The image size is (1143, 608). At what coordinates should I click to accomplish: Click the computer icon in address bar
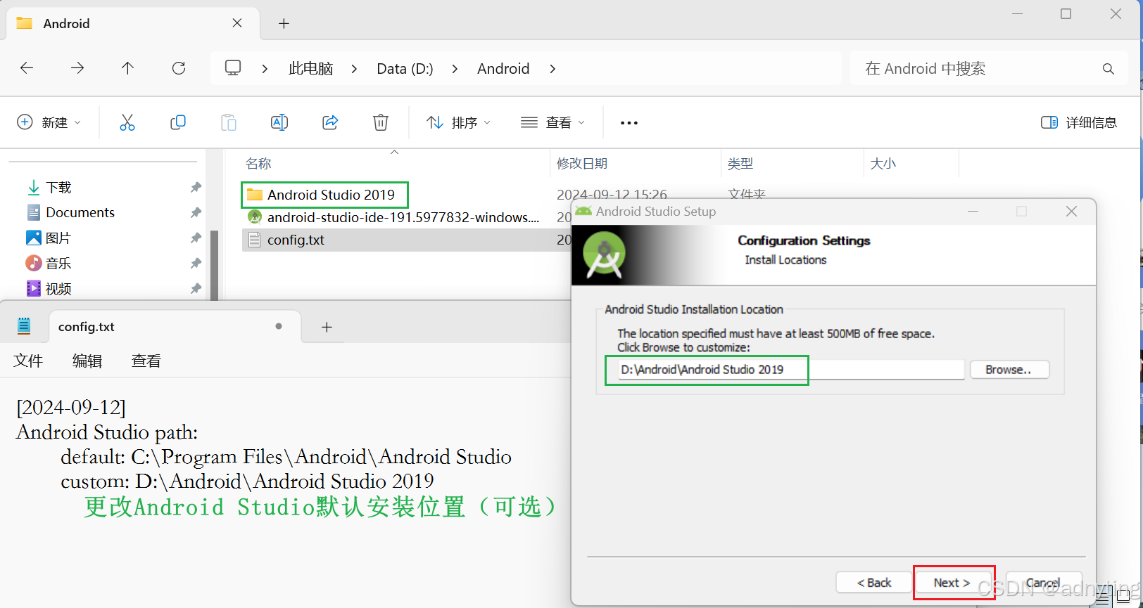[233, 68]
